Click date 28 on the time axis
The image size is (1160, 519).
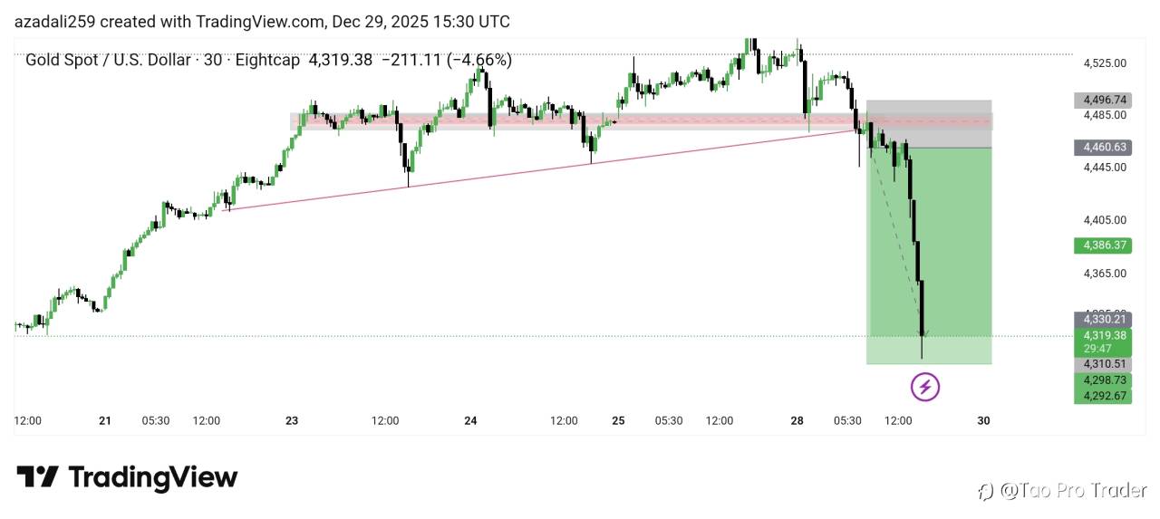point(797,420)
